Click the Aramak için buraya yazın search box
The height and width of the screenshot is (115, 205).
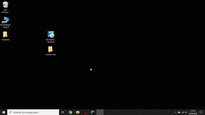pyautogui.click(x=33, y=112)
